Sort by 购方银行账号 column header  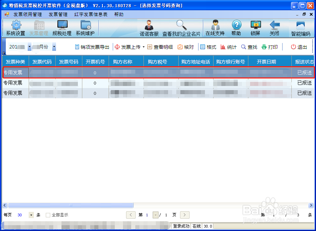click(231, 61)
